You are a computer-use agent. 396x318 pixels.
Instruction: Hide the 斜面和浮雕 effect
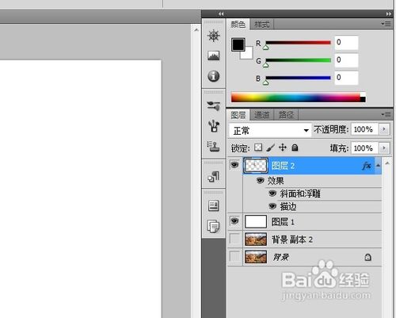point(272,193)
